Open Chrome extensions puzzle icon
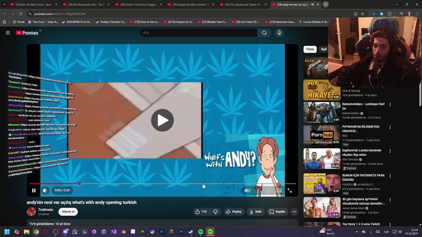 pyautogui.click(x=390, y=14)
